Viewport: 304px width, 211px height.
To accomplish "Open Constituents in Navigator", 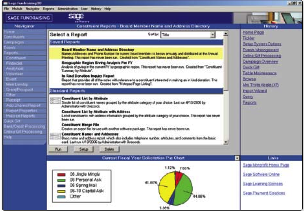I will click(24, 37).
